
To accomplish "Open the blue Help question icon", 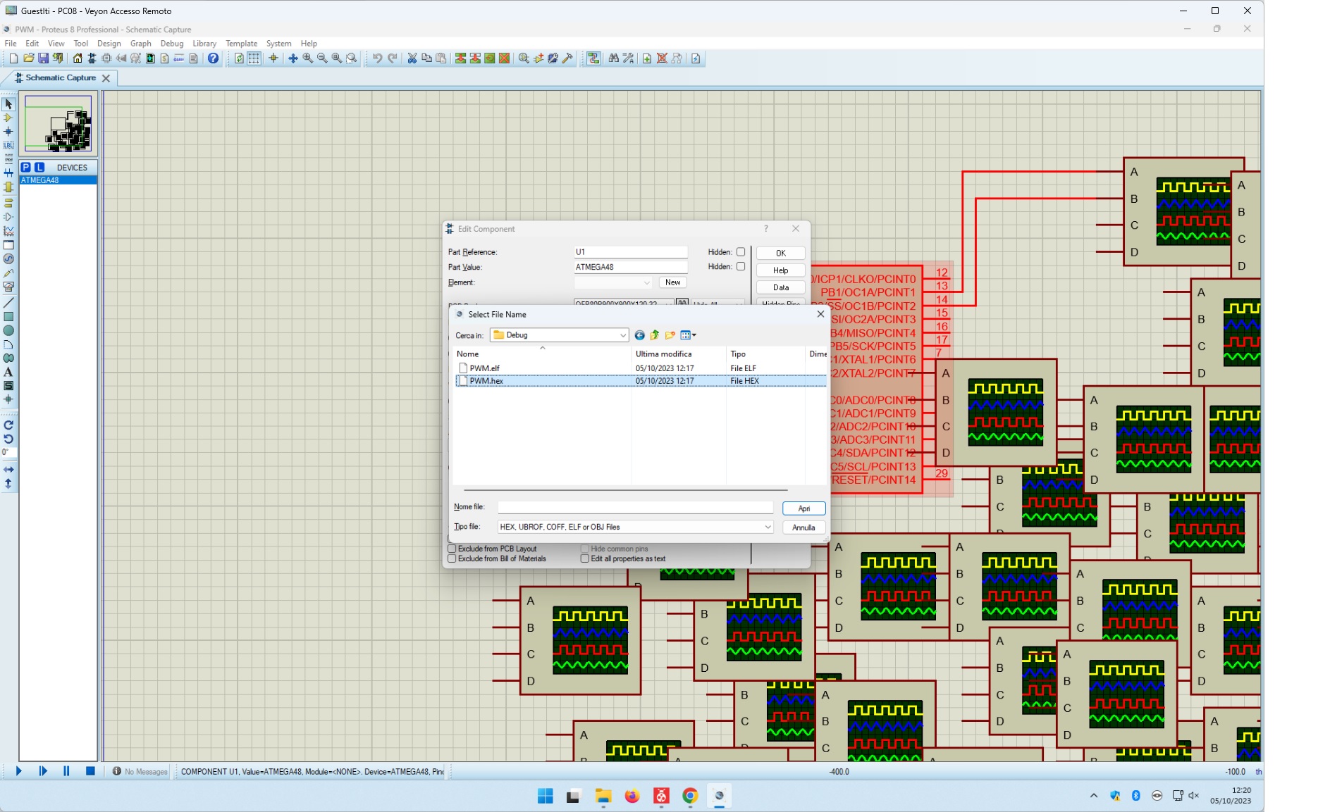I will (213, 58).
